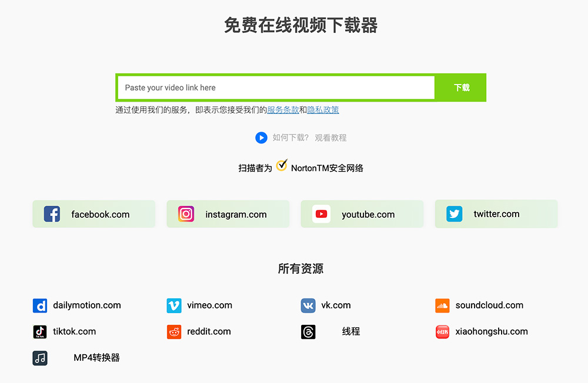Image resolution: width=588 pixels, height=383 pixels.
Task: Click the green 下载 button
Action: [462, 88]
